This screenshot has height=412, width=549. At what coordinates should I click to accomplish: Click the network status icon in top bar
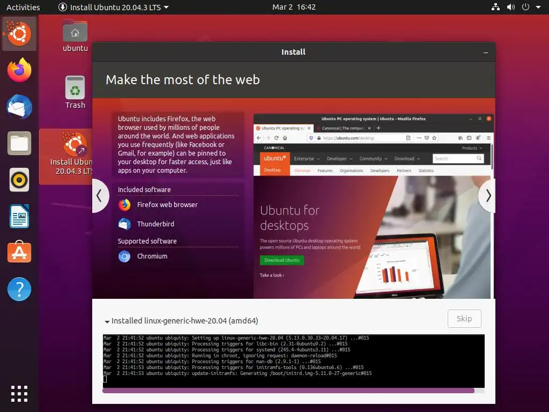click(x=495, y=7)
